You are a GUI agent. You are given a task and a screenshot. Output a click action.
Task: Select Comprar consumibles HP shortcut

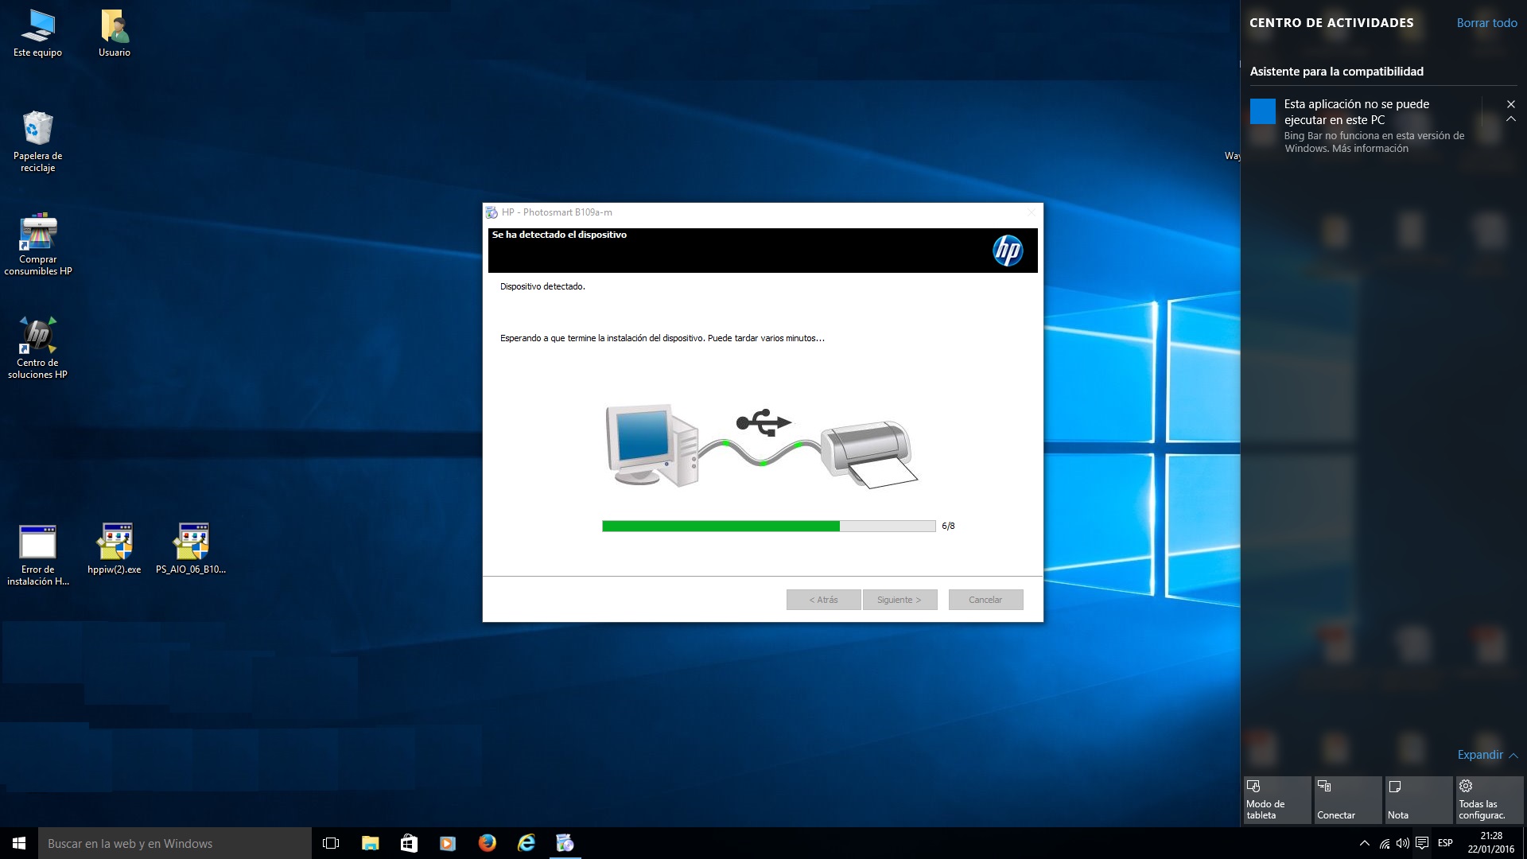37,244
